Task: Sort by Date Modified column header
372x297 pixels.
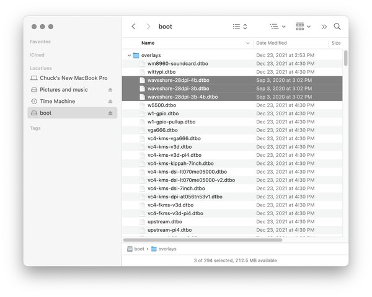Action: click(x=272, y=43)
